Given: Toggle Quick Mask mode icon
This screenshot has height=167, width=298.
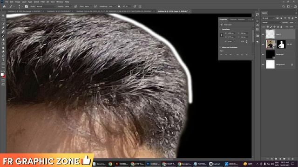Looking at the screenshot, I should (x=3, y=80).
